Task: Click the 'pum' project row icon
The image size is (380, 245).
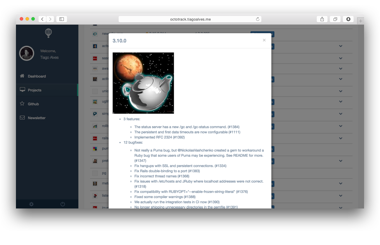Action: click(x=95, y=149)
